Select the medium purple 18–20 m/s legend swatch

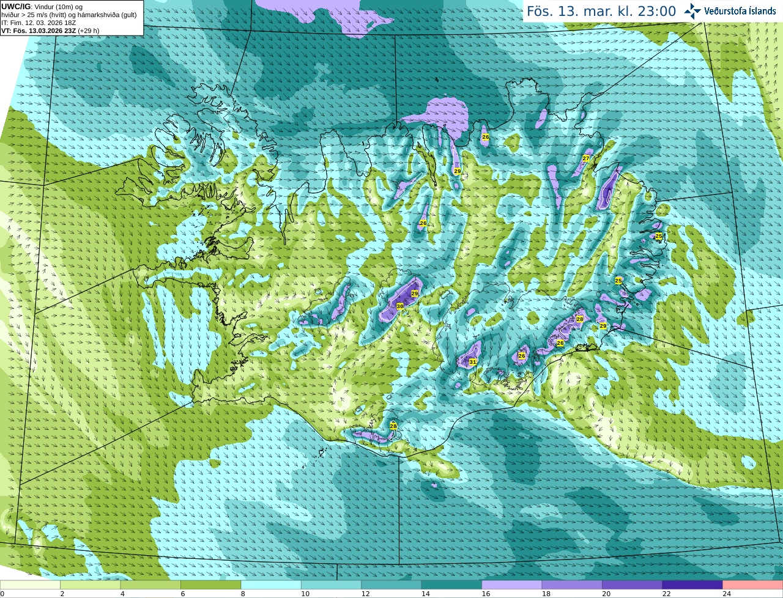572,585
